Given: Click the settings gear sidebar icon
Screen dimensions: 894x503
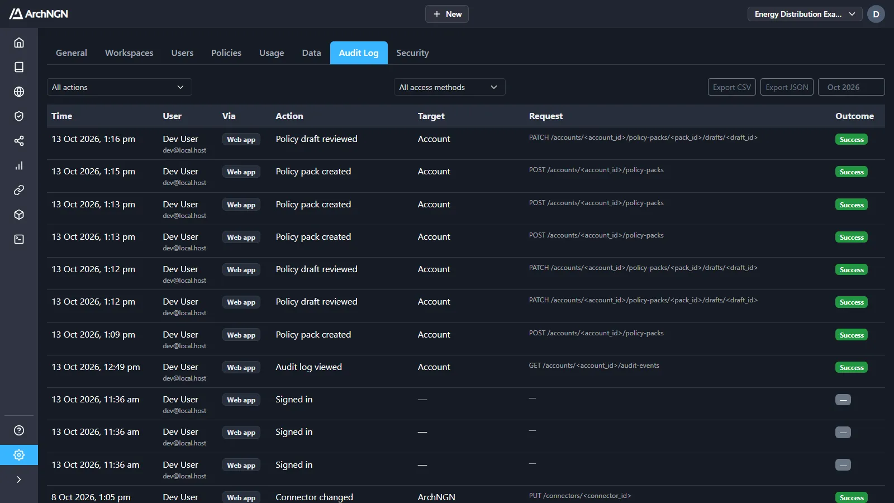Looking at the screenshot, I should pyautogui.click(x=19, y=455).
